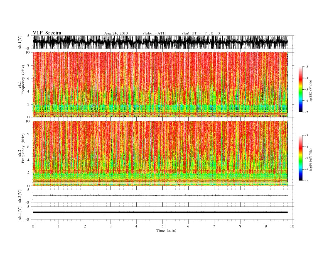
Task: Click the '8' frequency tick of ch.1 spectrogram
Action: click(x=29, y=66)
